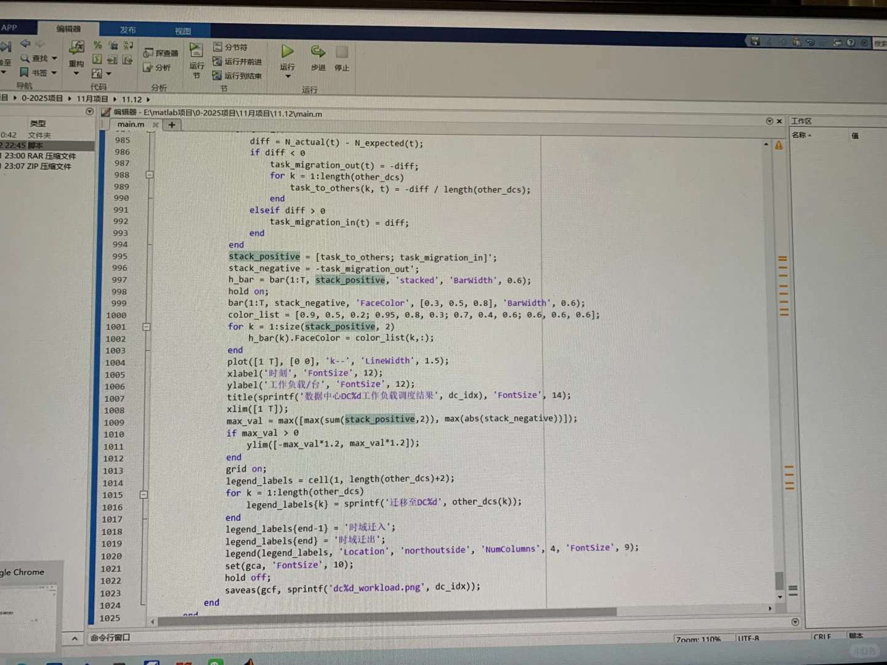Collapse the for loop fold at line 1015
Viewport: 887px width, 665px height.
coord(144,494)
